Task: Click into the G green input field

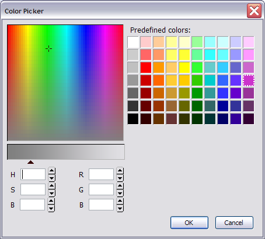Action: 101,189
